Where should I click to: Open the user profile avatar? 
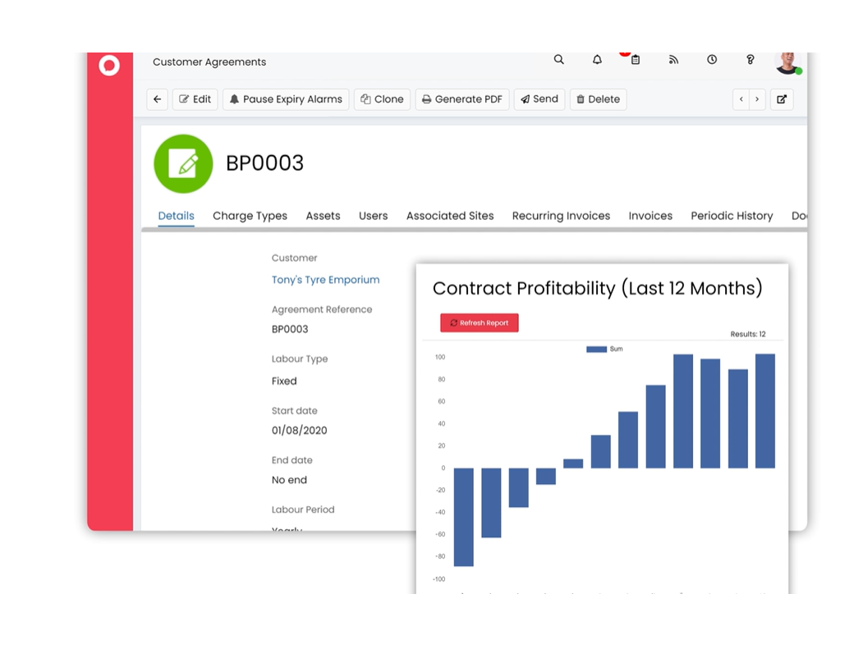(x=787, y=62)
